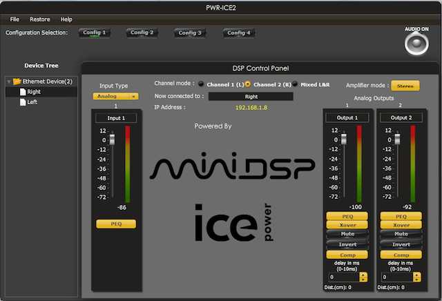This screenshot has height=301, width=442.
Task: Click the Right device file icon
Action: pos(23,92)
